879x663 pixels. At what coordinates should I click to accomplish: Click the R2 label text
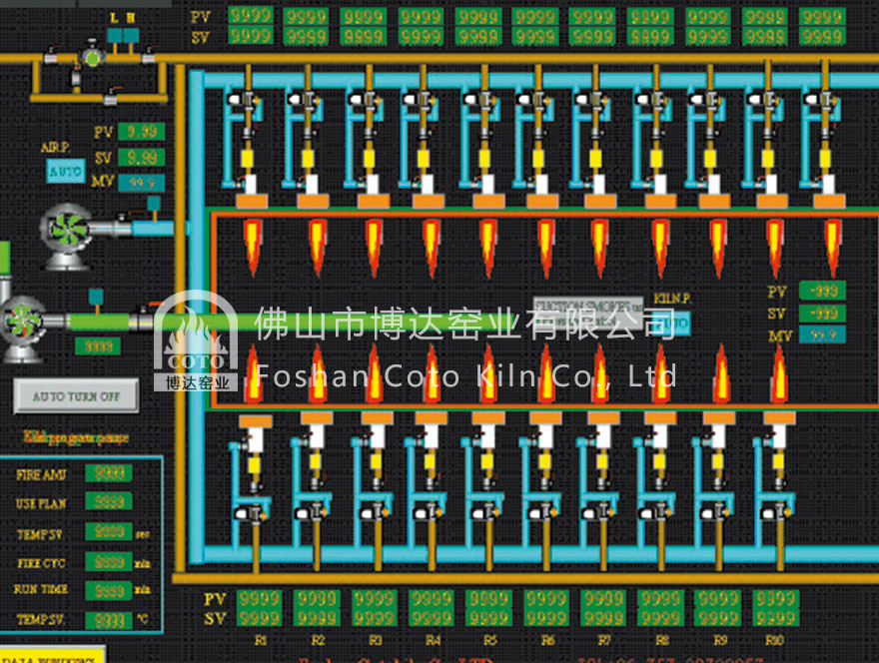point(318,640)
